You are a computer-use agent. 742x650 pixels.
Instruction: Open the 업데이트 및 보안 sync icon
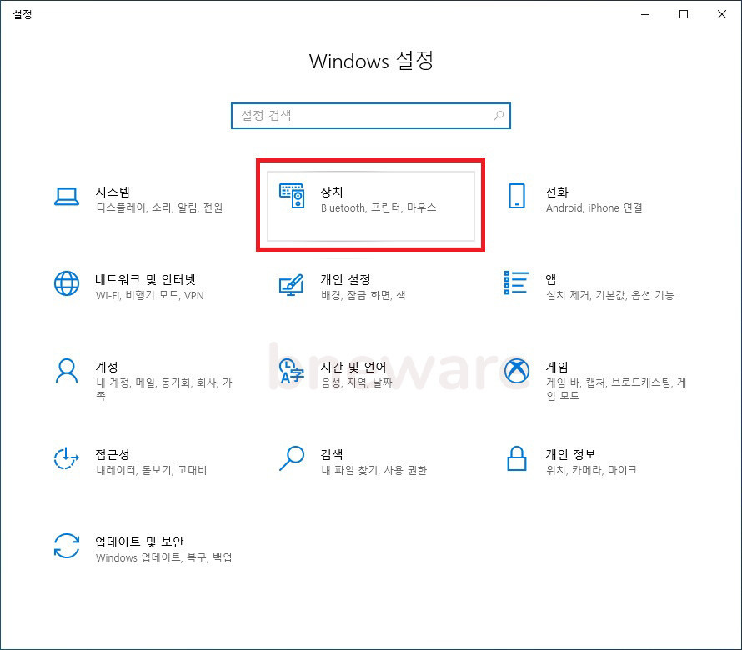pos(67,546)
